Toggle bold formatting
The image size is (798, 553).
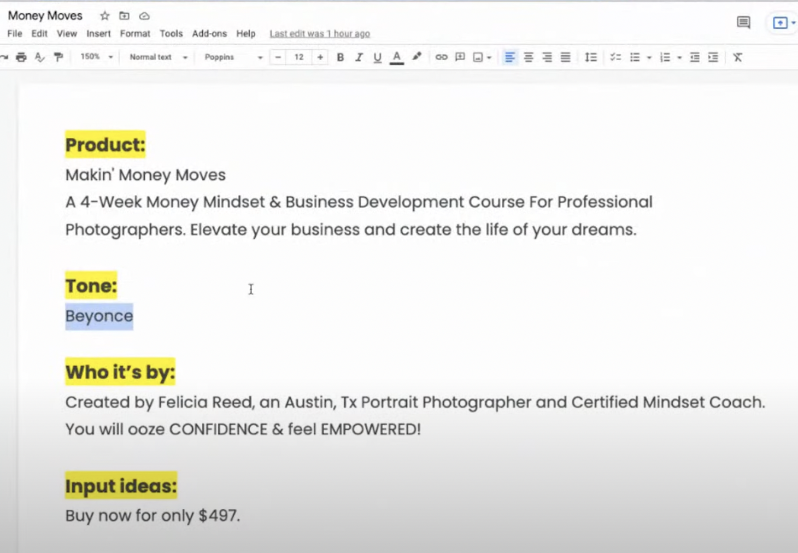tap(340, 57)
